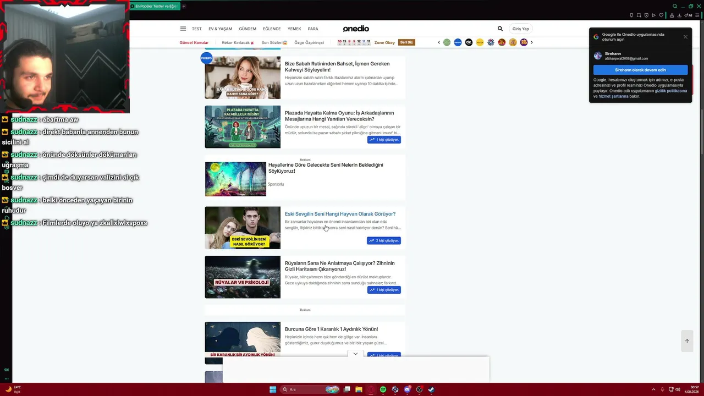The height and width of the screenshot is (396, 704).
Task: Click the Philips morning-coffee quiz thumbnail
Action: [243, 78]
